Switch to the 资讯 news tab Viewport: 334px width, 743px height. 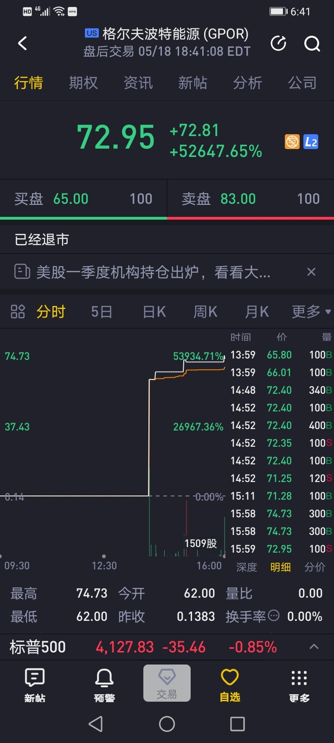(x=138, y=83)
